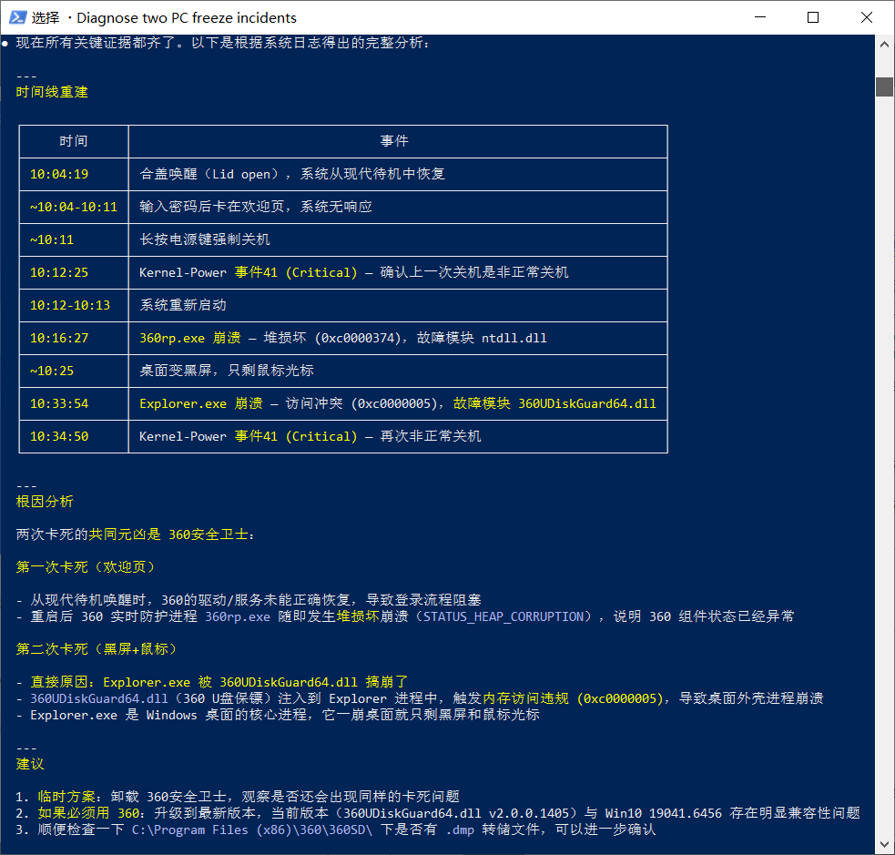The height and width of the screenshot is (855, 895).
Task: Click the scrollbar up arrow
Action: point(884,45)
